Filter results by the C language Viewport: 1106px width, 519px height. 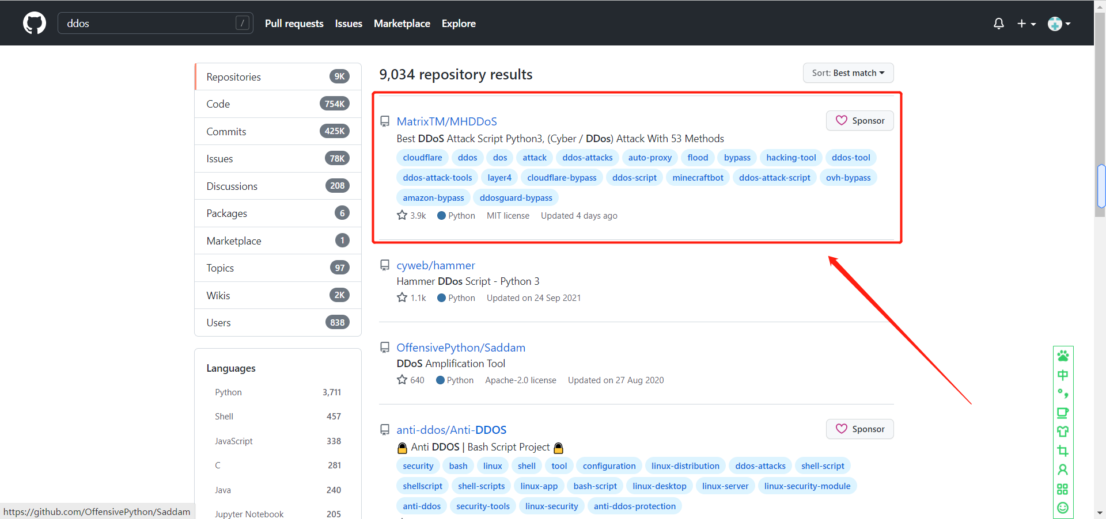point(278,465)
